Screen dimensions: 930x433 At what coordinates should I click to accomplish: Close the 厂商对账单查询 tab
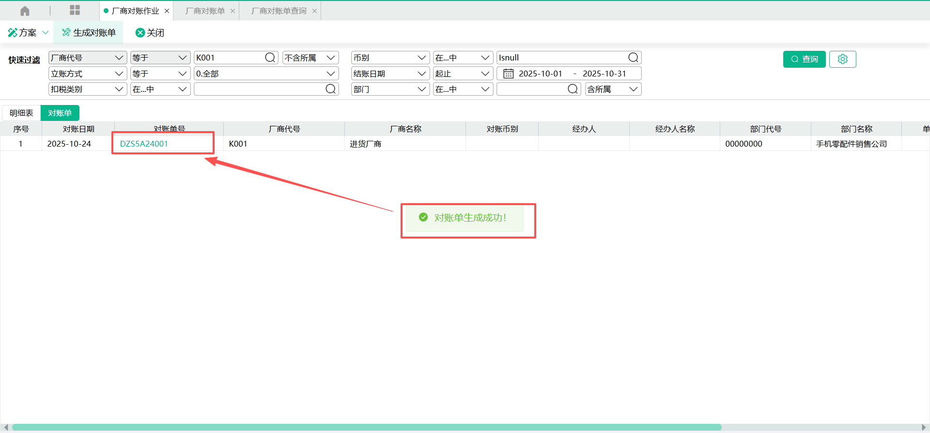pos(314,11)
